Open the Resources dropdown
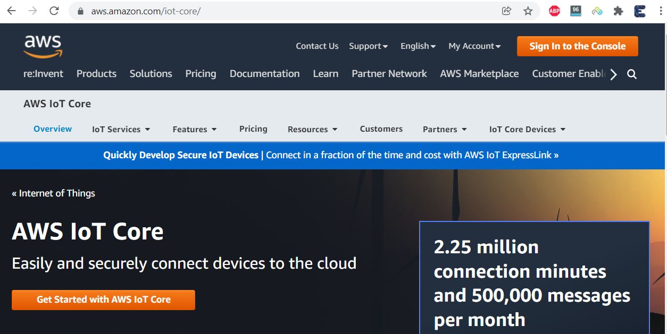The height and width of the screenshot is (334, 667). [313, 129]
